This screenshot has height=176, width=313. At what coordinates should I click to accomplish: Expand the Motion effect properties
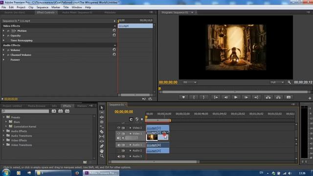(3, 31)
